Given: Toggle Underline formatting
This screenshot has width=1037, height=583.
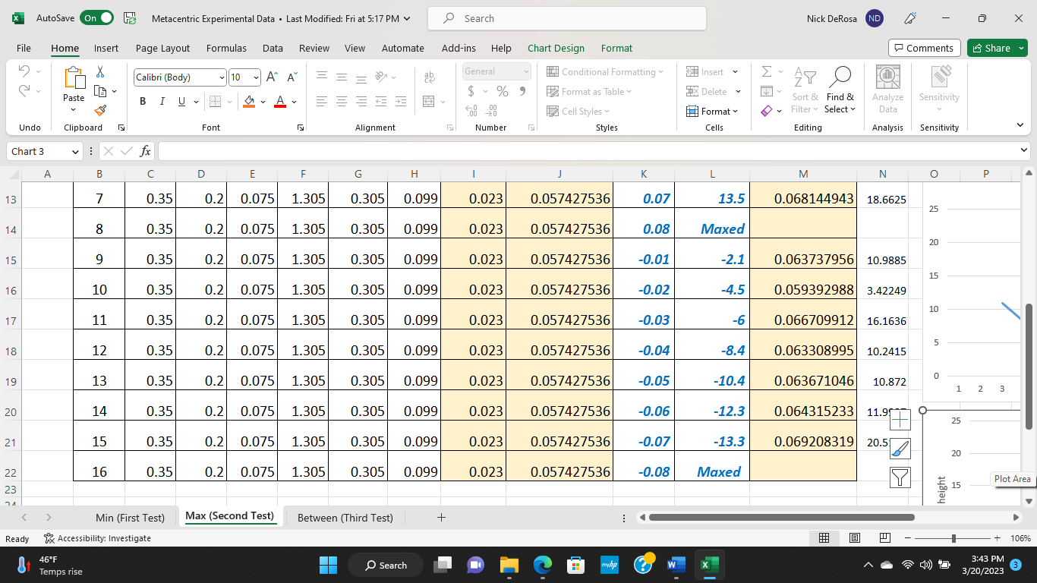Looking at the screenshot, I should click(x=181, y=101).
